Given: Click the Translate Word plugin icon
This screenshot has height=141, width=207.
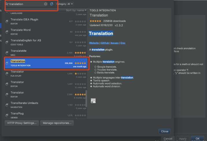Looking at the screenshot, I should pos(7,32).
